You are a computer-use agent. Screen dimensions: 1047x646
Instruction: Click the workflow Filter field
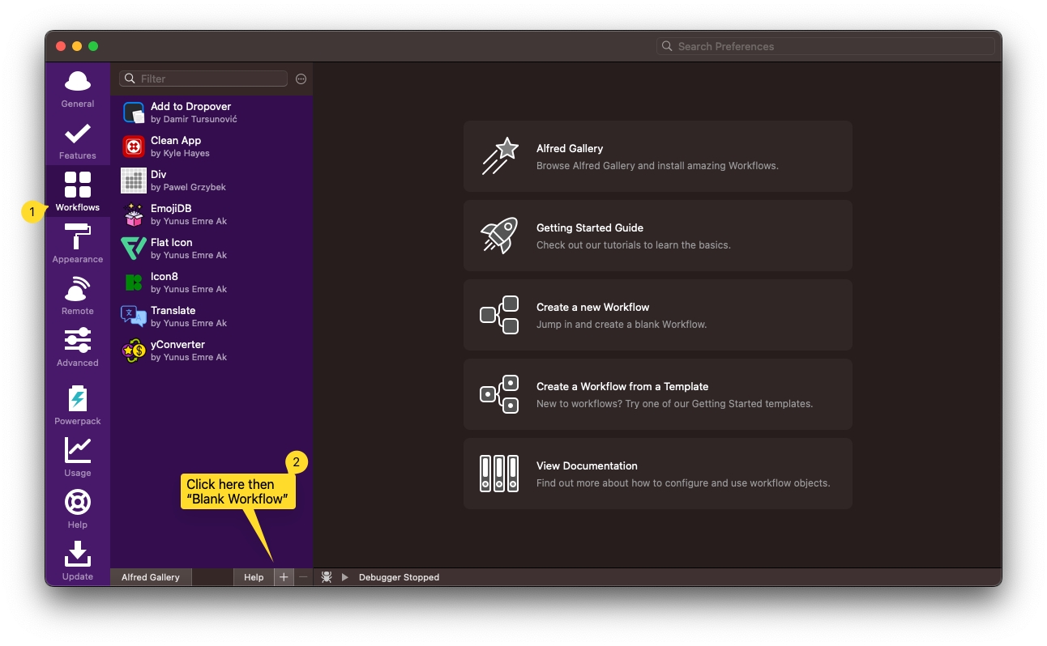[211, 79]
